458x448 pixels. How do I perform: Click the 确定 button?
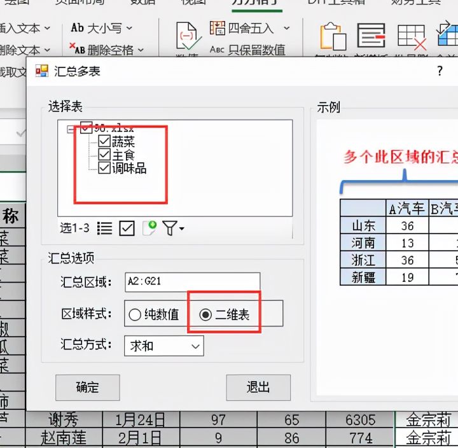tap(88, 388)
